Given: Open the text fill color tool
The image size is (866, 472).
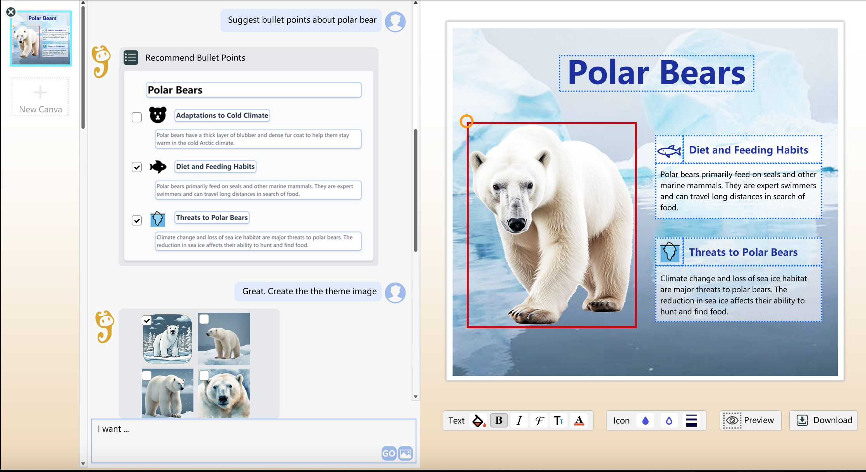Looking at the screenshot, I should [x=478, y=420].
